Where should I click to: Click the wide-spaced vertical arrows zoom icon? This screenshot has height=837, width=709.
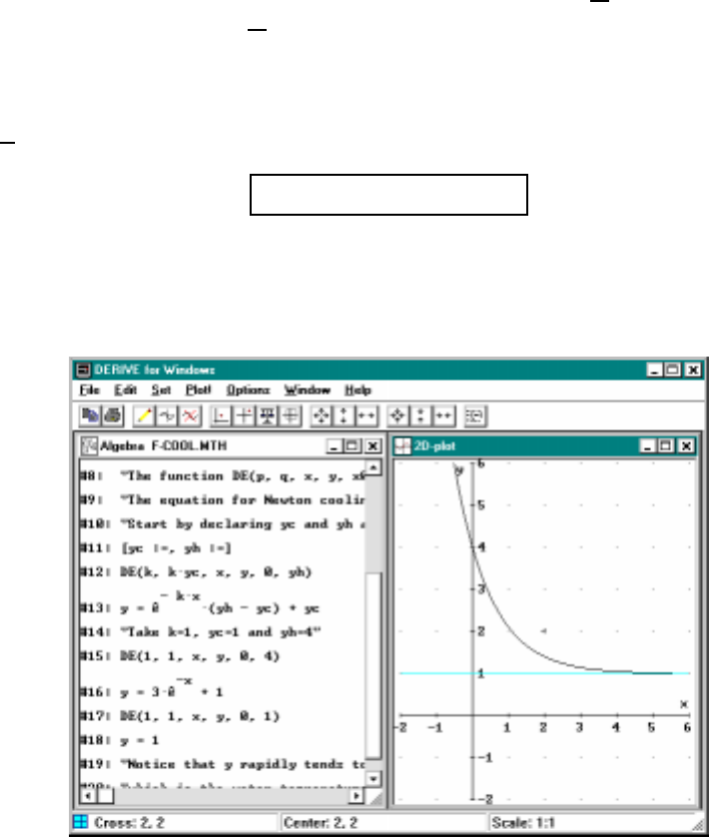click(x=344, y=416)
